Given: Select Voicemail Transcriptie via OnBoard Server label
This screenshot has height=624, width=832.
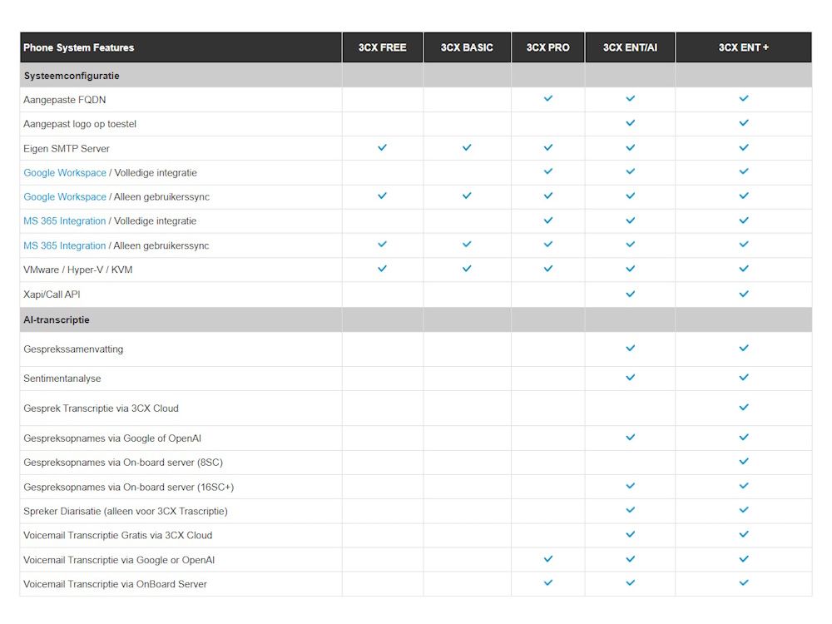Looking at the screenshot, I should 115,584.
